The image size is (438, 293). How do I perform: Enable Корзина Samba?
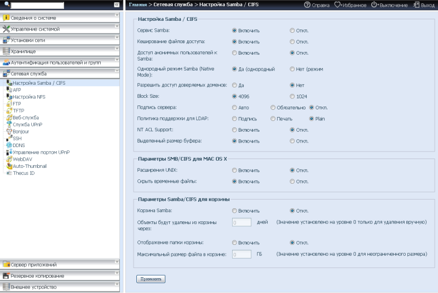pos(234,210)
